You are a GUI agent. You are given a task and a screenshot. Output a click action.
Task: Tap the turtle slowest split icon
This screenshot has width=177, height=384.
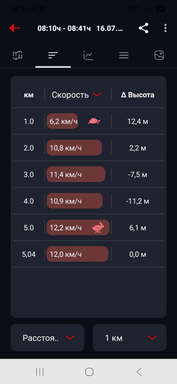coord(94,121)
